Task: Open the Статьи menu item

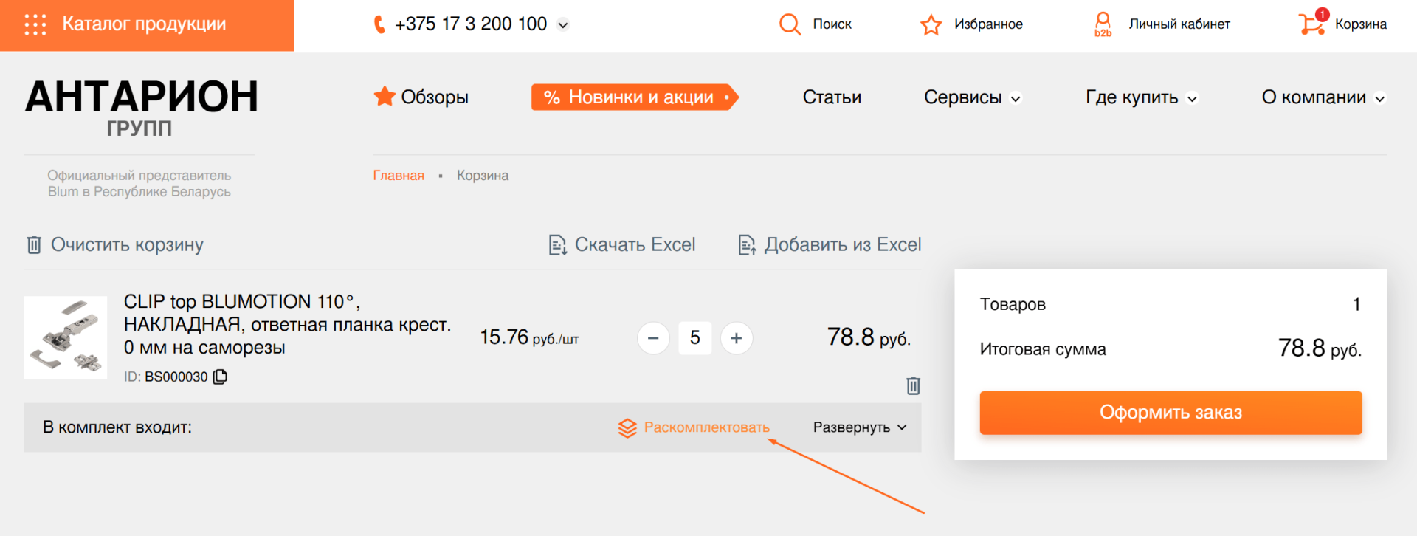Action: pyautogui.click(x=832, y=97)
